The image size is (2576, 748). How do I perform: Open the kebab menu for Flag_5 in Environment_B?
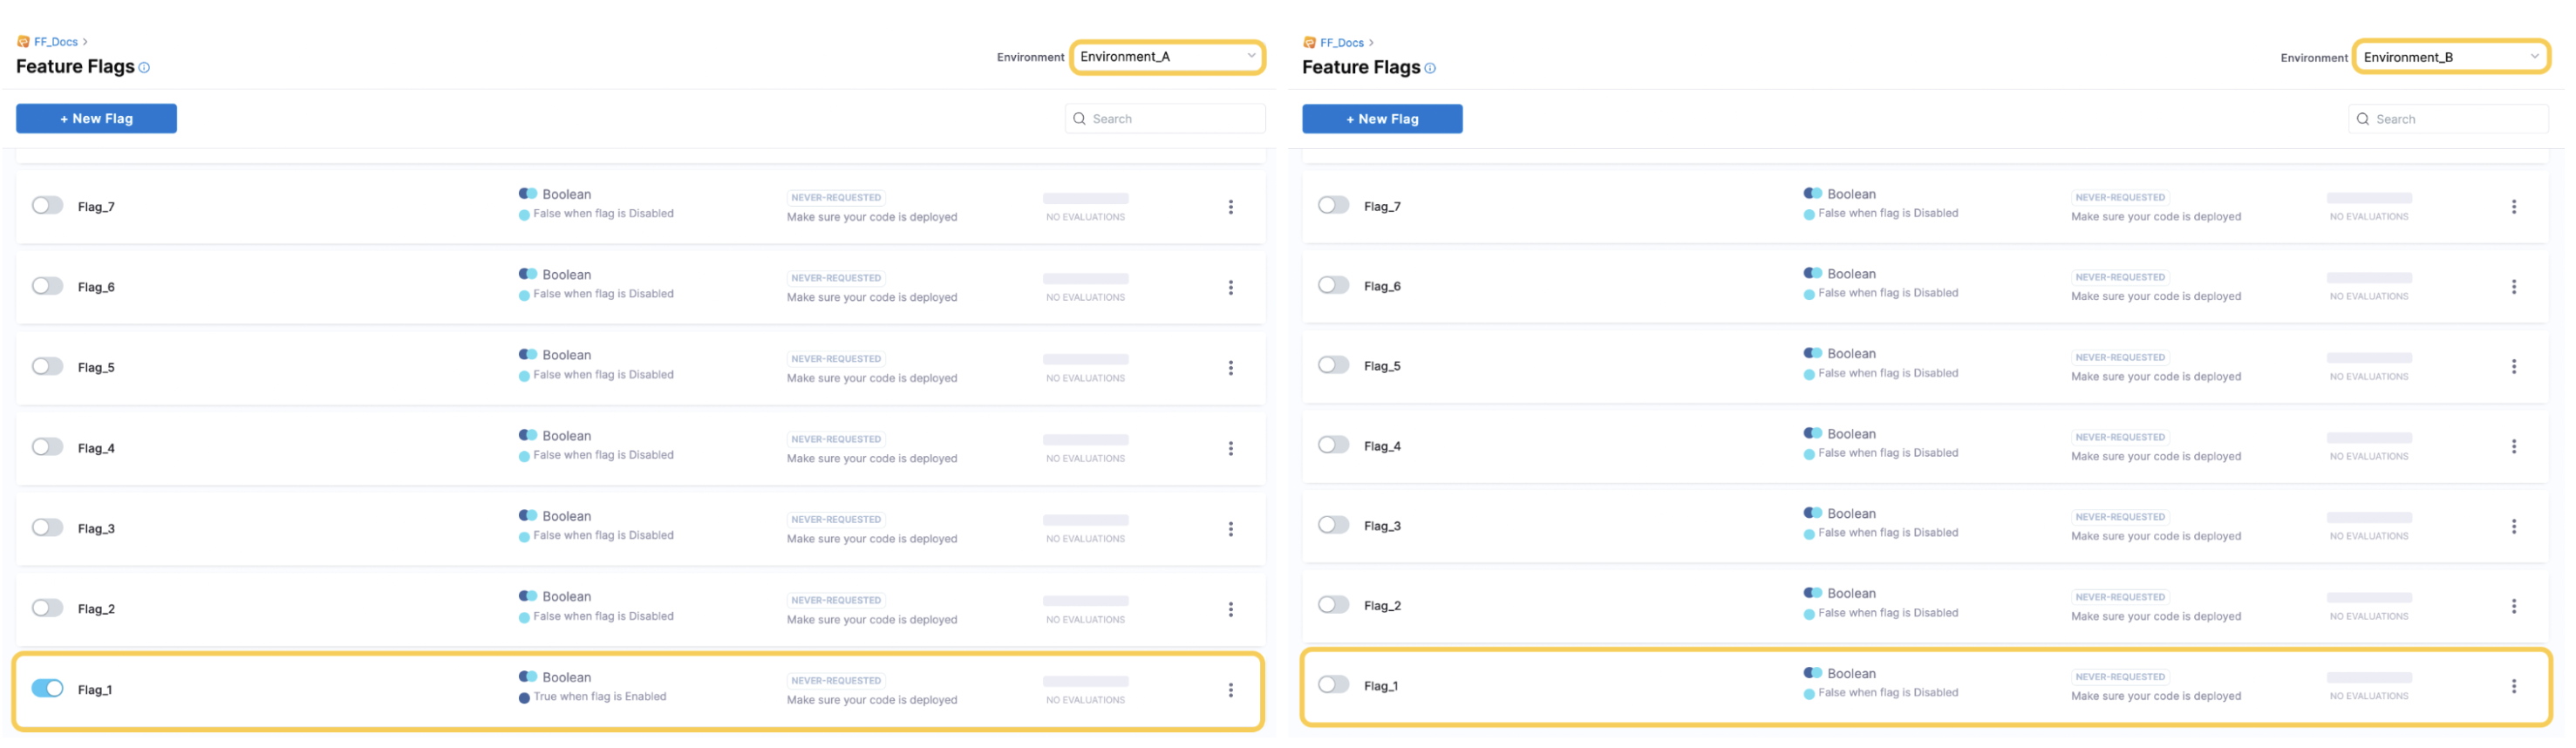(x=2513, y=367)
